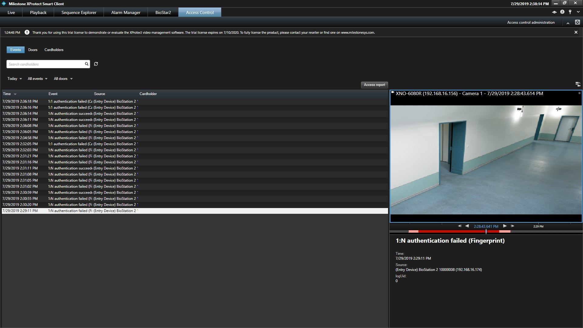
Task: Select the 2:34:58 PM event row
Action: [x=195, y=138]
